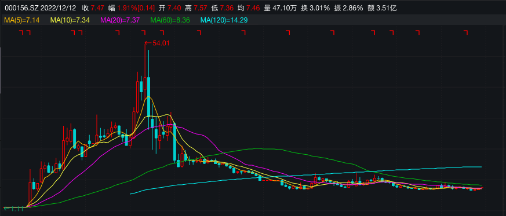Image resolution: width=506 pixels, height=216 pixels.
Task: Click the closing price 收 7.47
Action: coord(93,8)
